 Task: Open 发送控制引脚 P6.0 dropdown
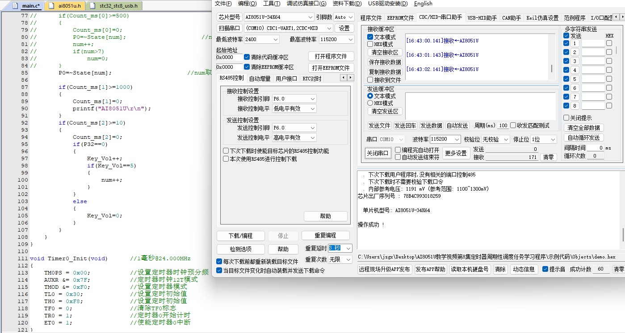294,128
